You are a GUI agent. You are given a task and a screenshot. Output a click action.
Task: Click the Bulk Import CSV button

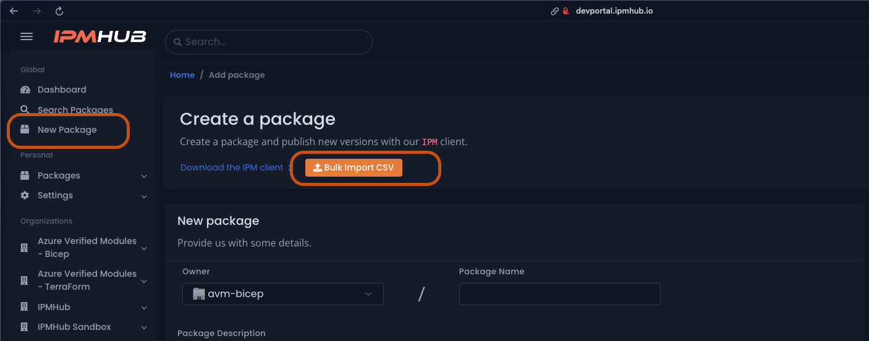click(354, 167)
